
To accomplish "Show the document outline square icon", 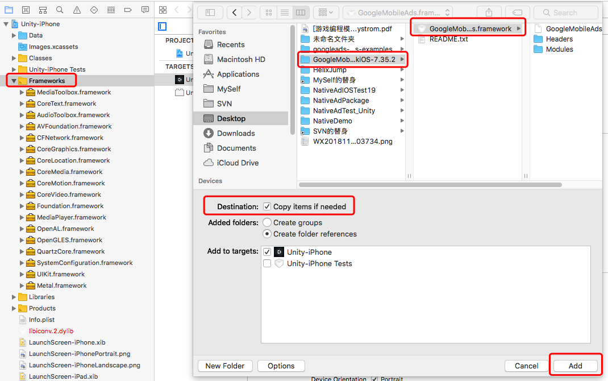I will 163,26.
